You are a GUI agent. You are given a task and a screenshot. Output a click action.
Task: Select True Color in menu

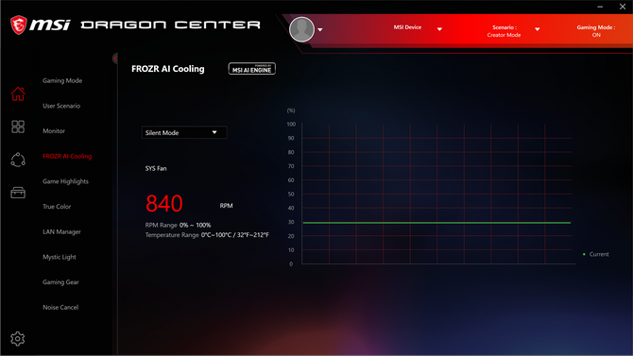57,206
